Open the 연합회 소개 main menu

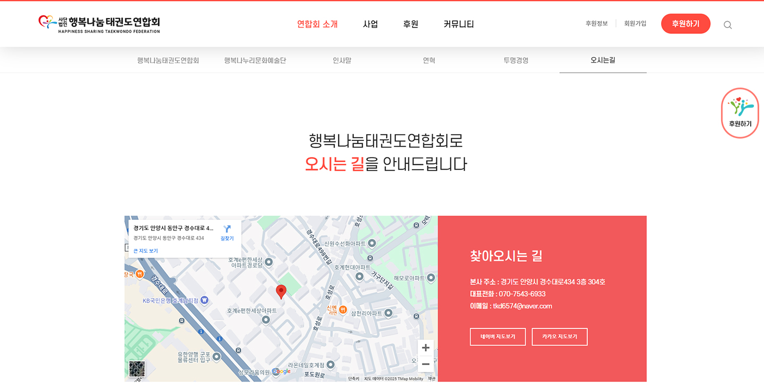click(x=317, y=24)
